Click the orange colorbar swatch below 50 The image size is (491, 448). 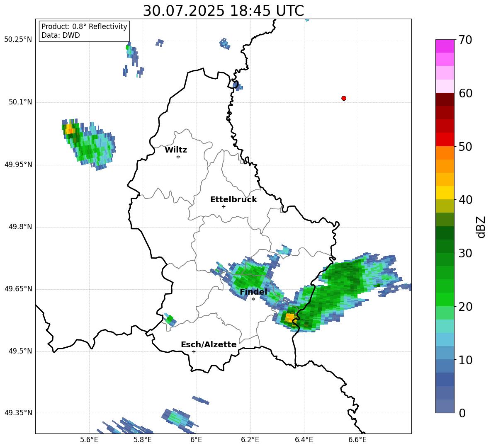click(x=445, y=153)
